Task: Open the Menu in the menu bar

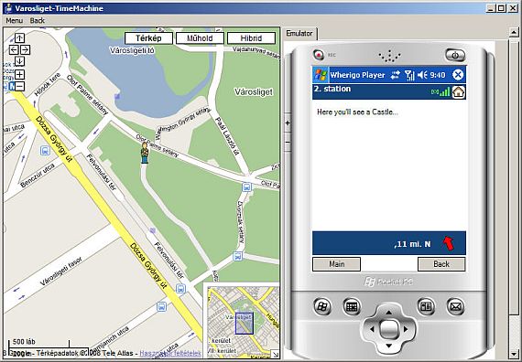Action: click(x=15, y=21)
